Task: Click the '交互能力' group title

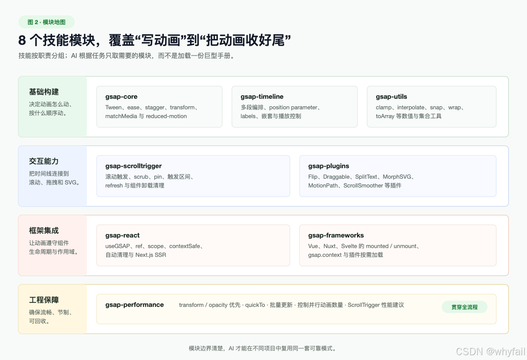Action: pos(44,161)
